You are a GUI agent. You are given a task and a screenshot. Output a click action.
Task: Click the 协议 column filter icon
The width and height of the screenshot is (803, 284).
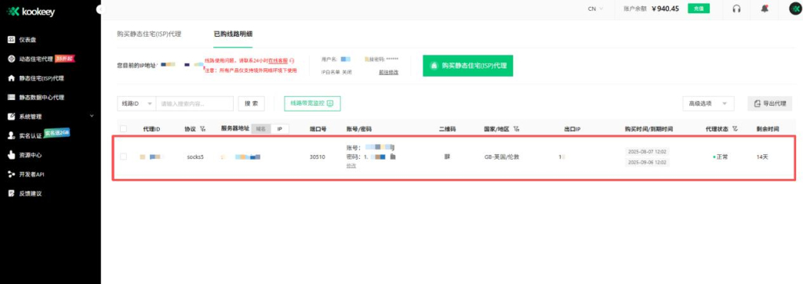point(203,129)
